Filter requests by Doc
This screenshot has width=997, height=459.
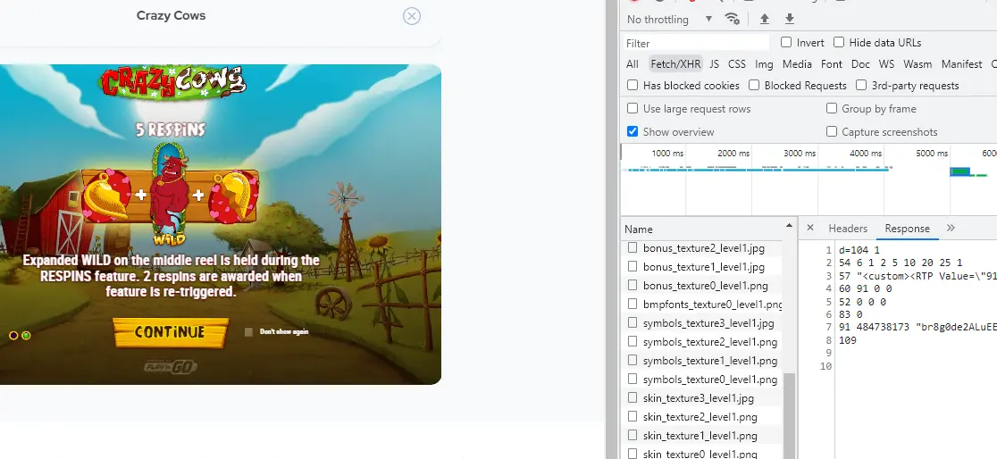pyautogui.click(x=860, y=64)
